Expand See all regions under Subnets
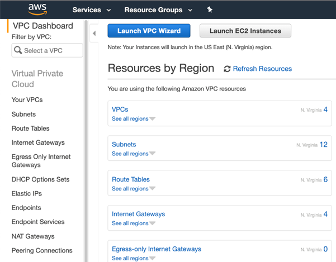Image resolution: width=336 pixels, height=262 pixels. 134,154
